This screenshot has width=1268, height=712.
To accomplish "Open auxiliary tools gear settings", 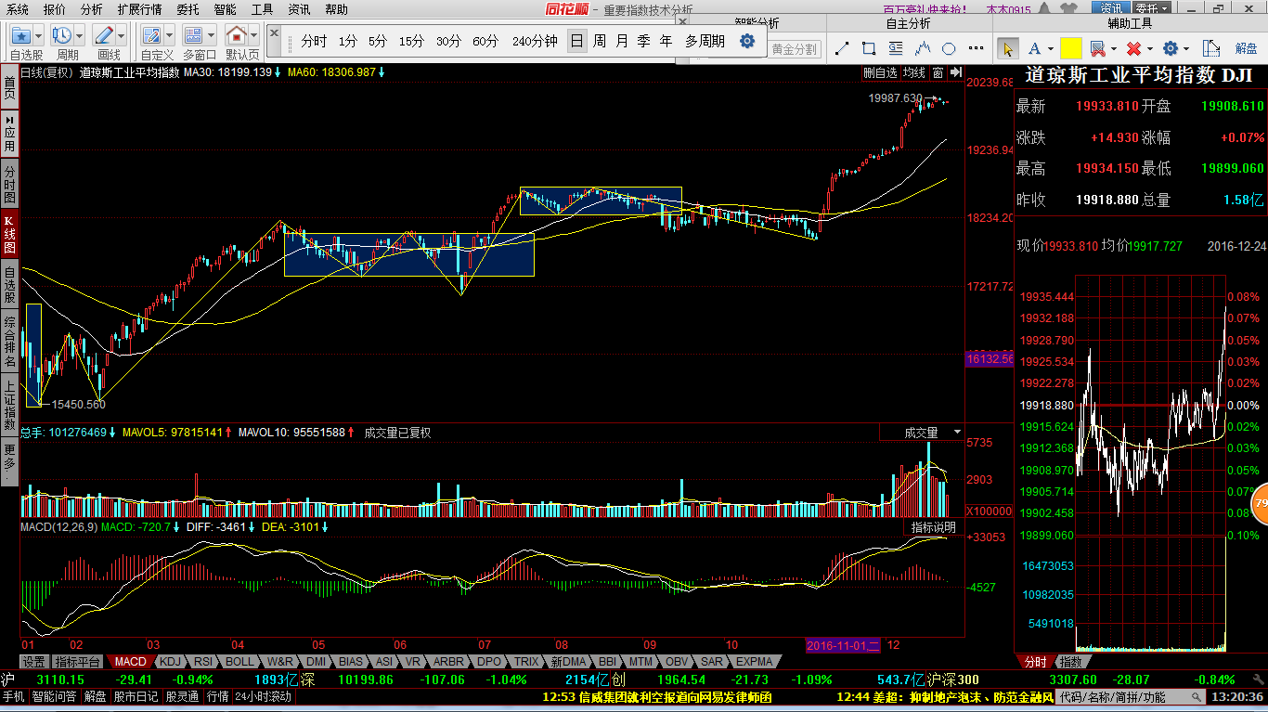I will (x=1170, y=48).
